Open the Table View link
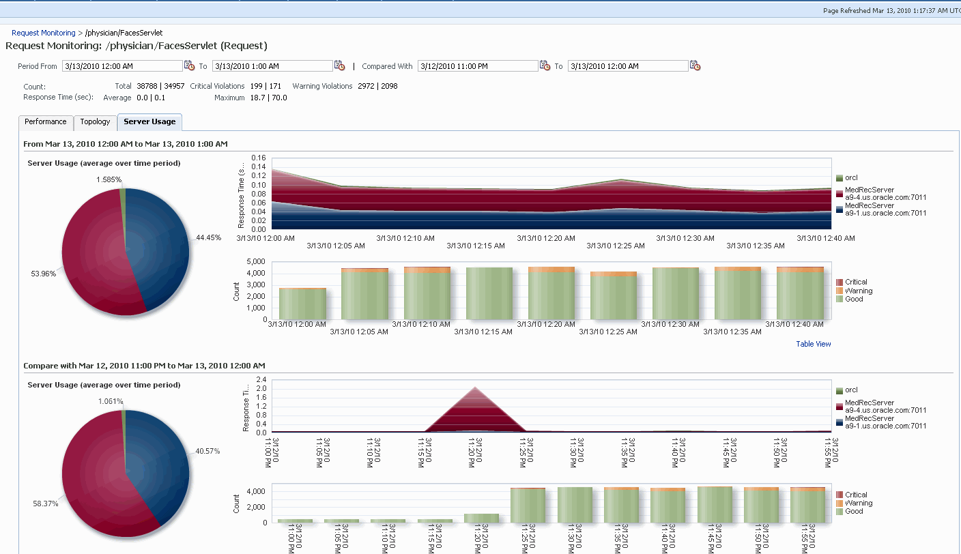 814,344
